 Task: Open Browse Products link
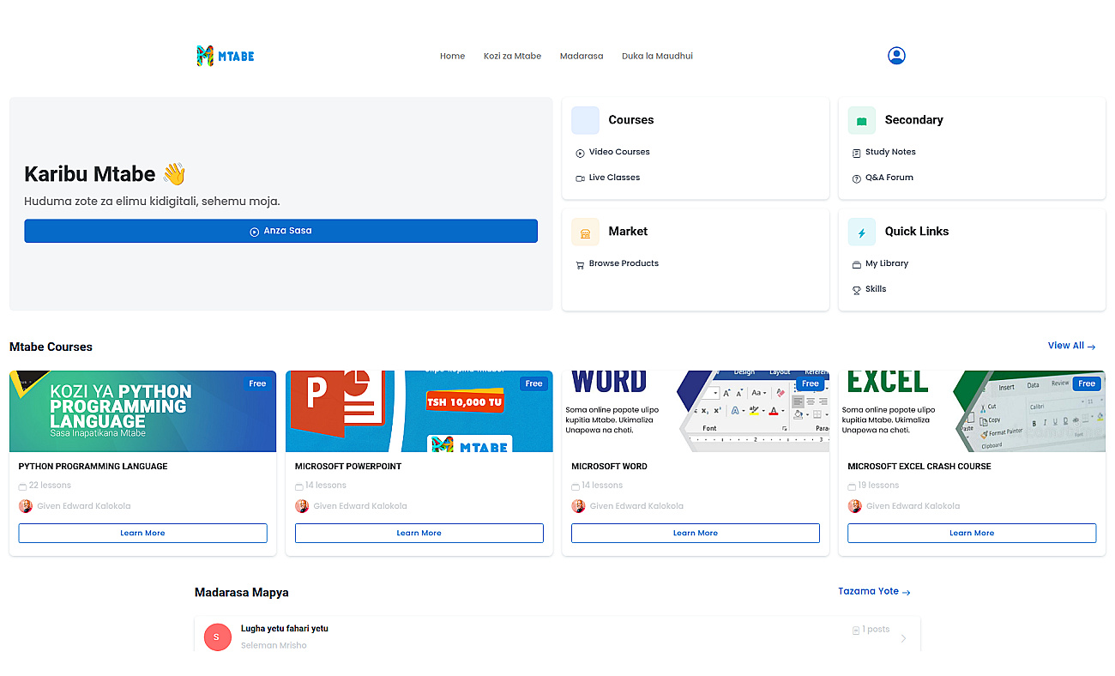[x=624, y=263]
